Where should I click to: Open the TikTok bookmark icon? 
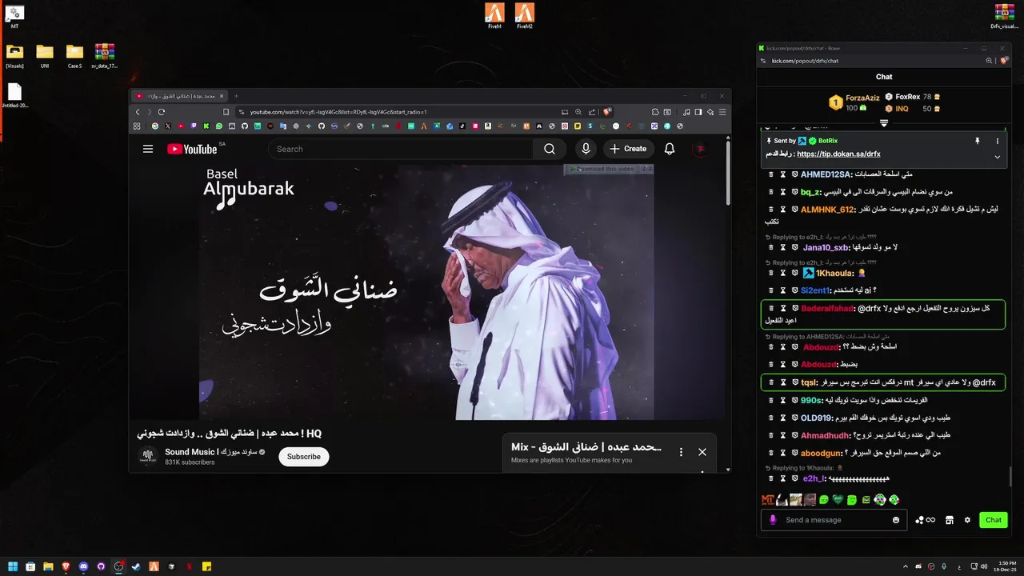(x=462, y=126)
